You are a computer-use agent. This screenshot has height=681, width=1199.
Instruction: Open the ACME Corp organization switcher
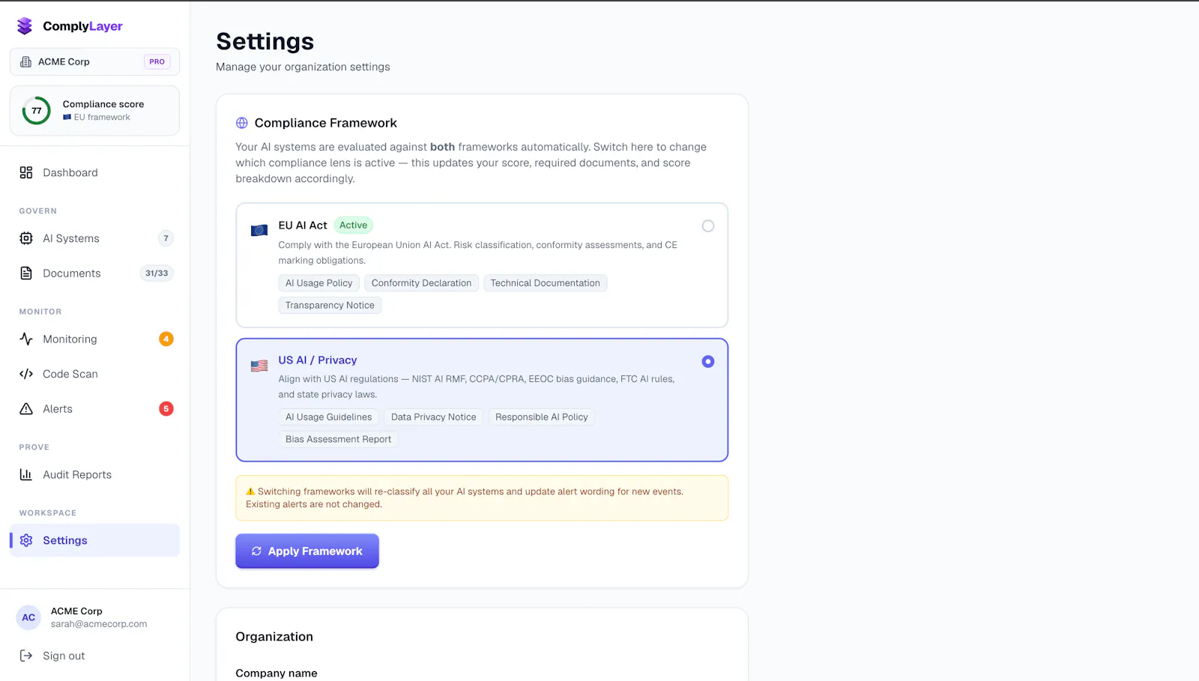pyautogui.click(x=94, y=61)
